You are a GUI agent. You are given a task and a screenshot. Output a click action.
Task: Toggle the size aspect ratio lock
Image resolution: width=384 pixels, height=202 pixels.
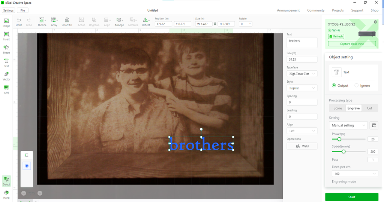click(215, 24)
